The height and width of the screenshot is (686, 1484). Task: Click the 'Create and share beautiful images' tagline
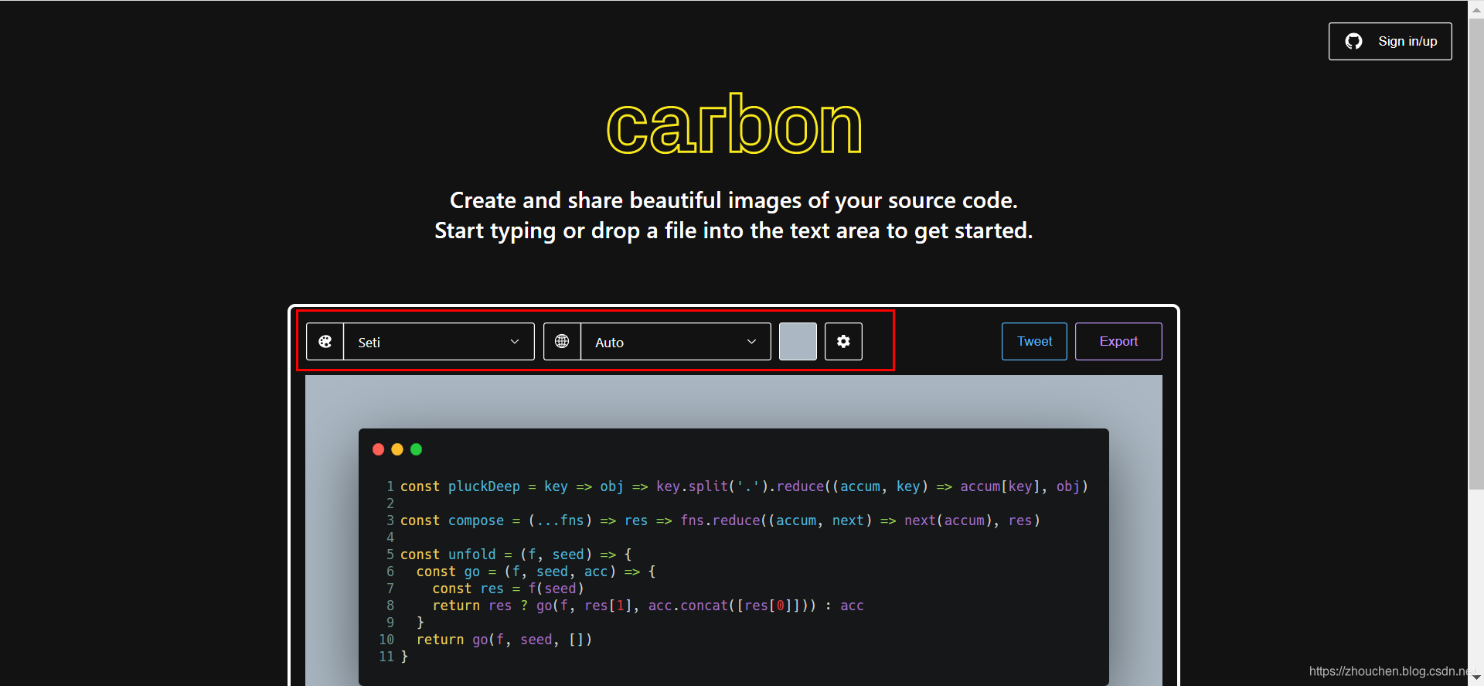click(x=733, y=200)
